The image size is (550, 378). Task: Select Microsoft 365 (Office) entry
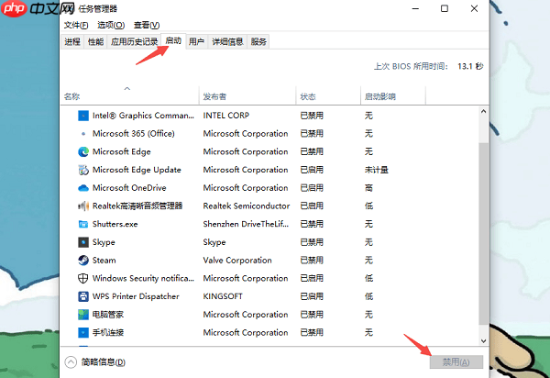[x=133, y=134]
